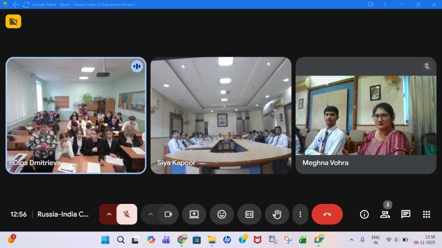Click the back arrow in the title bar

point(15,4)
